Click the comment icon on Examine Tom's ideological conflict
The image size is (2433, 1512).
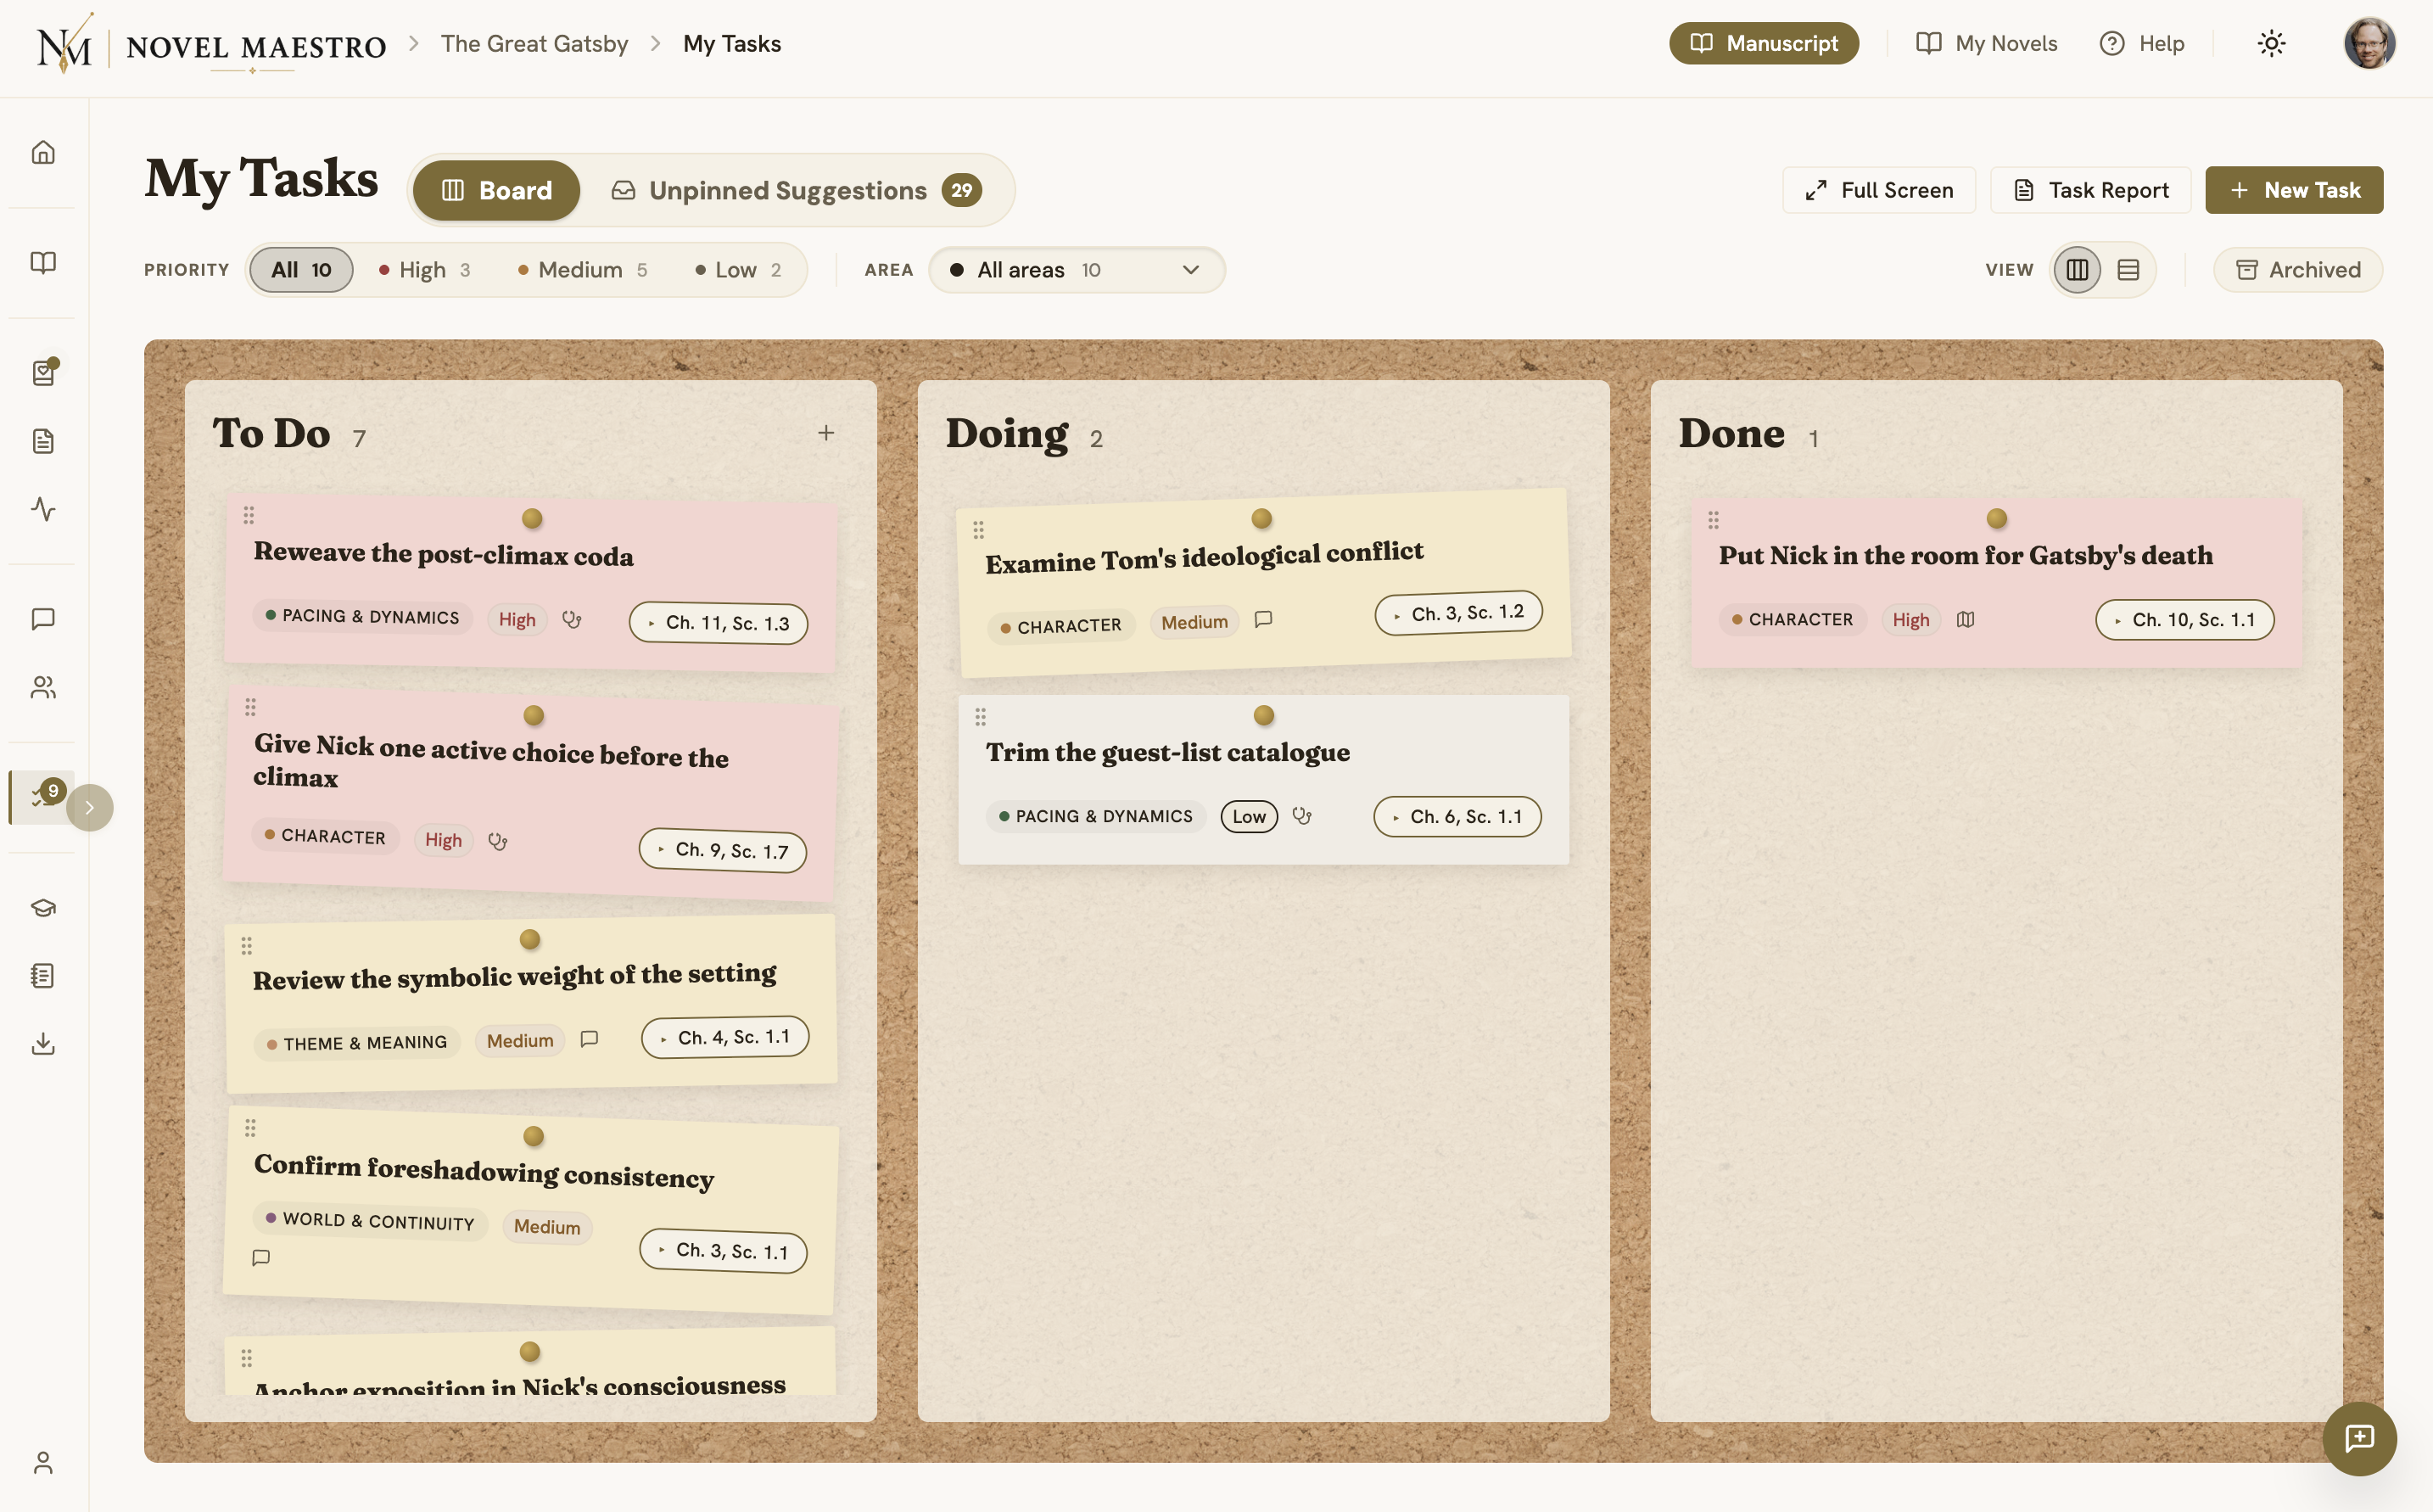click(x=1263, y=619)
